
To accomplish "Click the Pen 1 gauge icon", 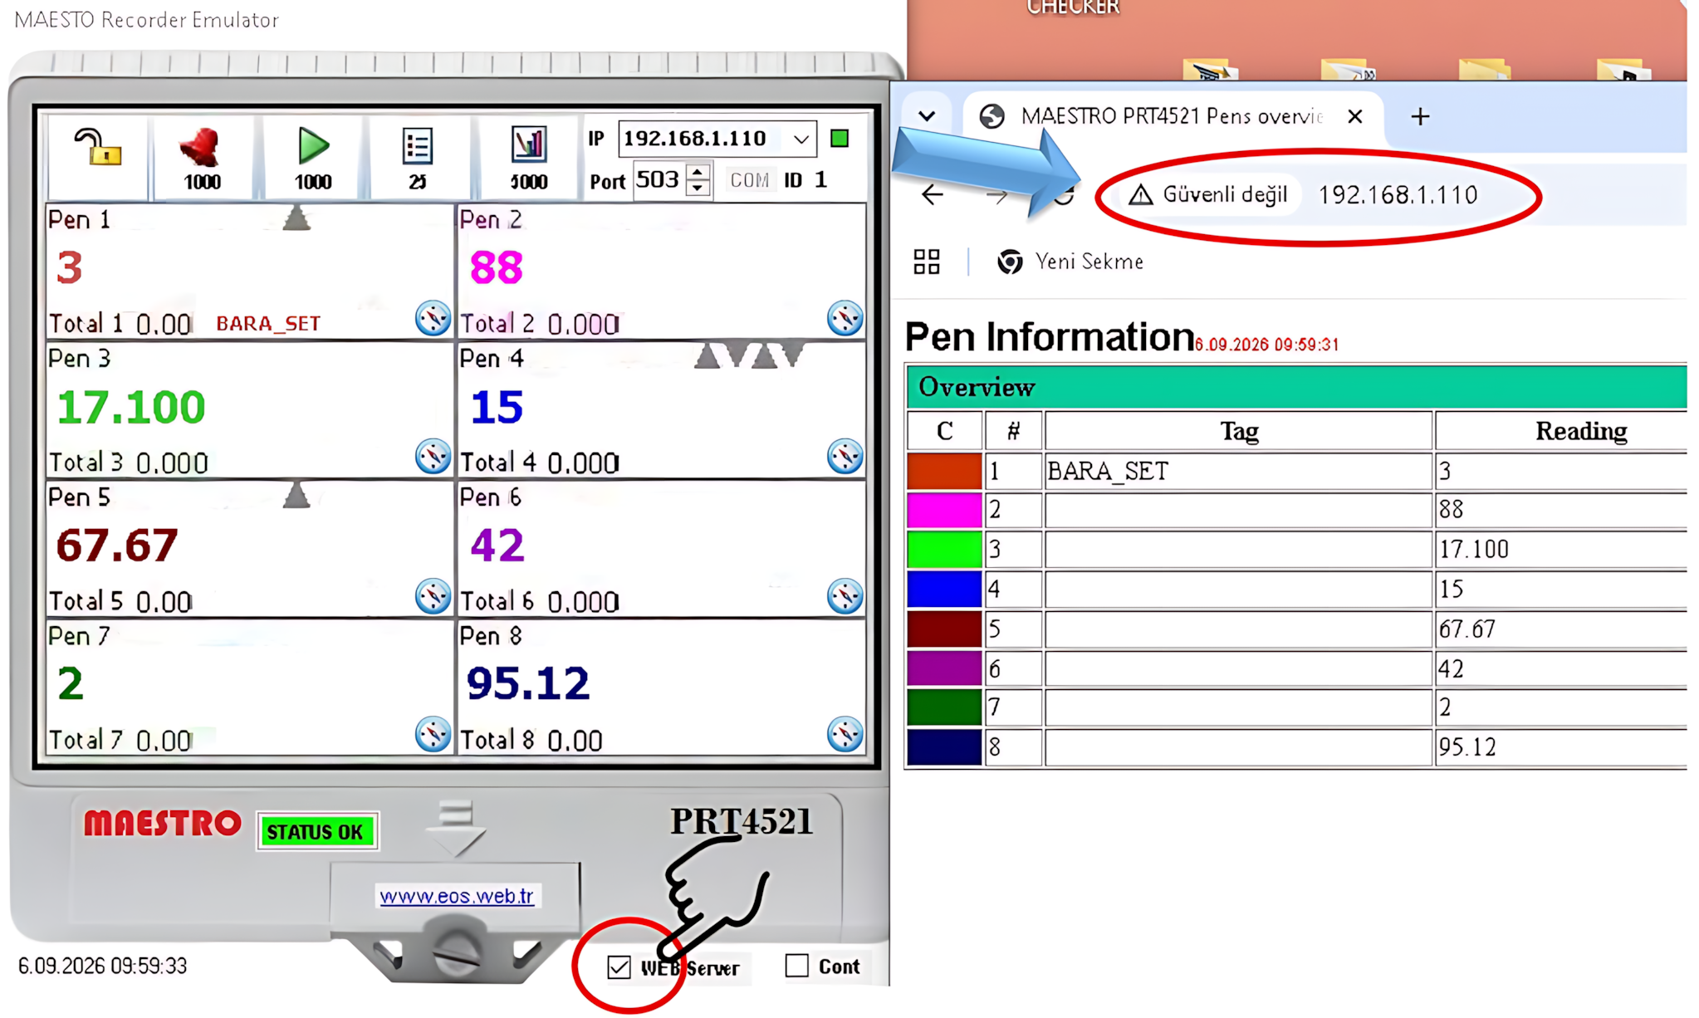I will click(433, 318).
